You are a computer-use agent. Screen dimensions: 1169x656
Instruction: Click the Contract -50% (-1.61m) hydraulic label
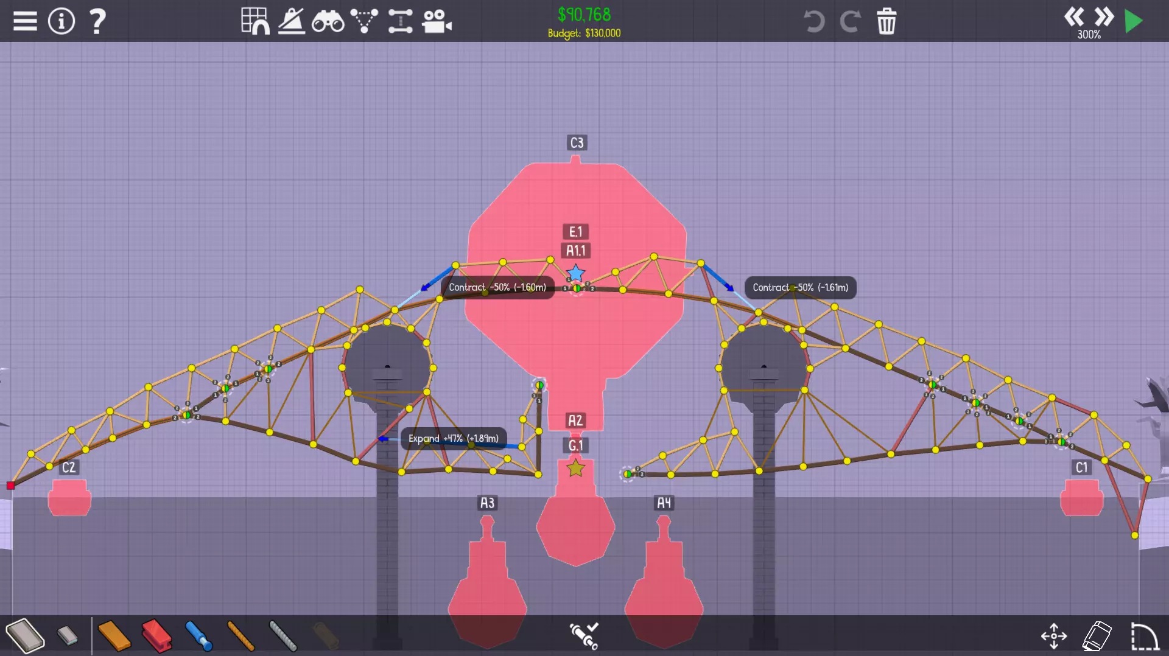click(x=801, y=287)
